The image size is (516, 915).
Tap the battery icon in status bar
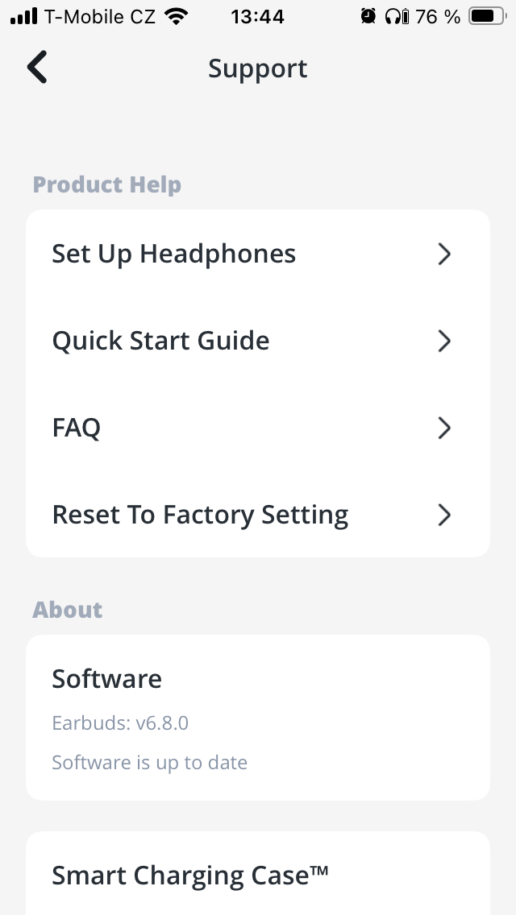pos(487,16)
